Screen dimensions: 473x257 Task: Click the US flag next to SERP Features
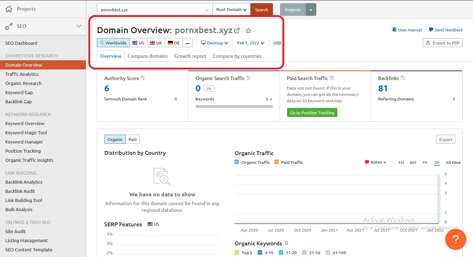150,224
